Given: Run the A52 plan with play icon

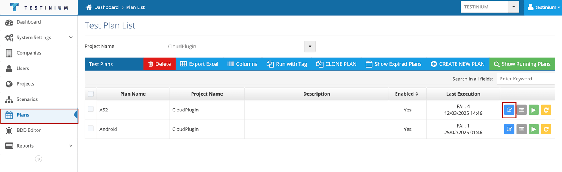Looking at the screenshot, I should [x=534, y=110].
